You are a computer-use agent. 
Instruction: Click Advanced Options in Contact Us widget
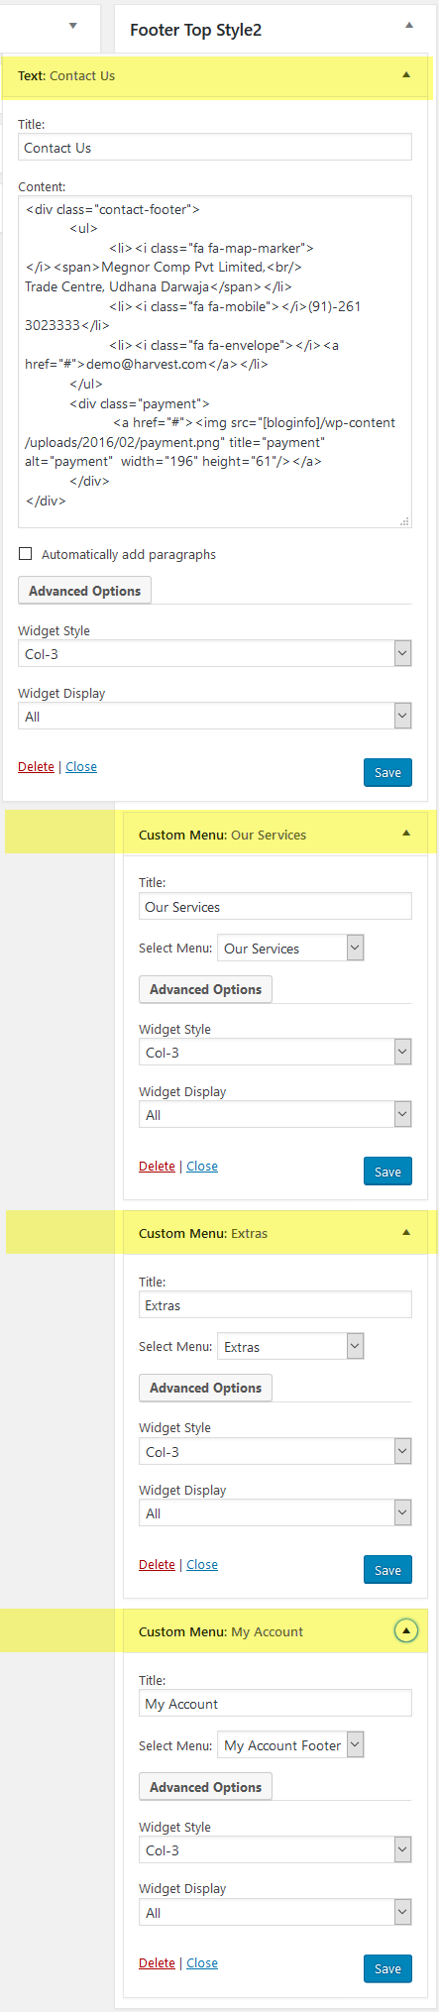pyautogui.click(x=84, y=591)
